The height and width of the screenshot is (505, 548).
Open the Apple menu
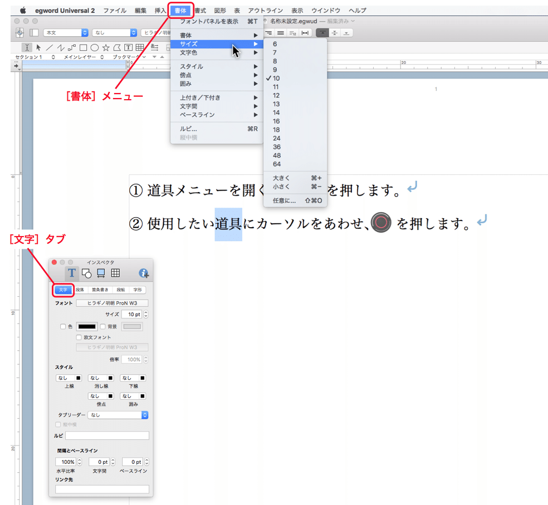(23, 11)
